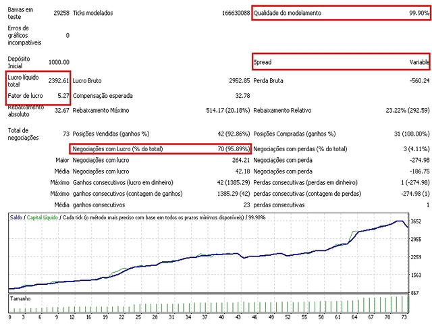432x324 pixels.
Task: Select the net profit value 2392.61
Action: 59,81
